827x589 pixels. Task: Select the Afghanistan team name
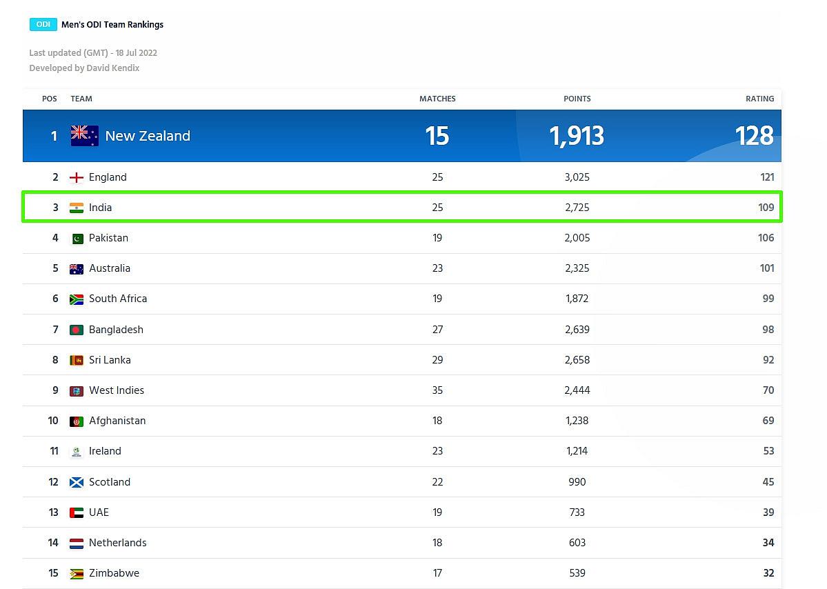click(x=117, y=421)
